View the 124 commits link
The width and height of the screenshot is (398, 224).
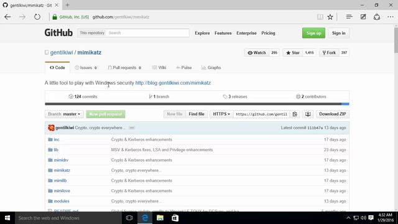83,96
